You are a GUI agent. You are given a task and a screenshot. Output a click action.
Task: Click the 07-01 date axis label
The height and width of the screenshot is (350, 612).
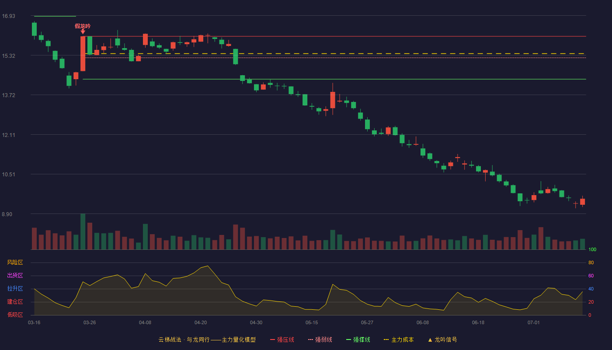[534, 322]
